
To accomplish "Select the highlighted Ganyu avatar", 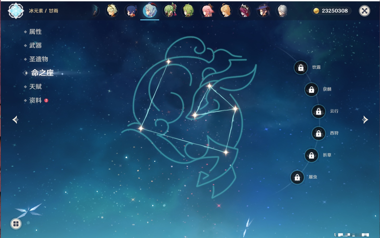I will tap(150, 11).
